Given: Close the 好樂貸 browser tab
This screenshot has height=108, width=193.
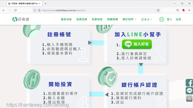Looking at the screenshot, I should 40,4.
